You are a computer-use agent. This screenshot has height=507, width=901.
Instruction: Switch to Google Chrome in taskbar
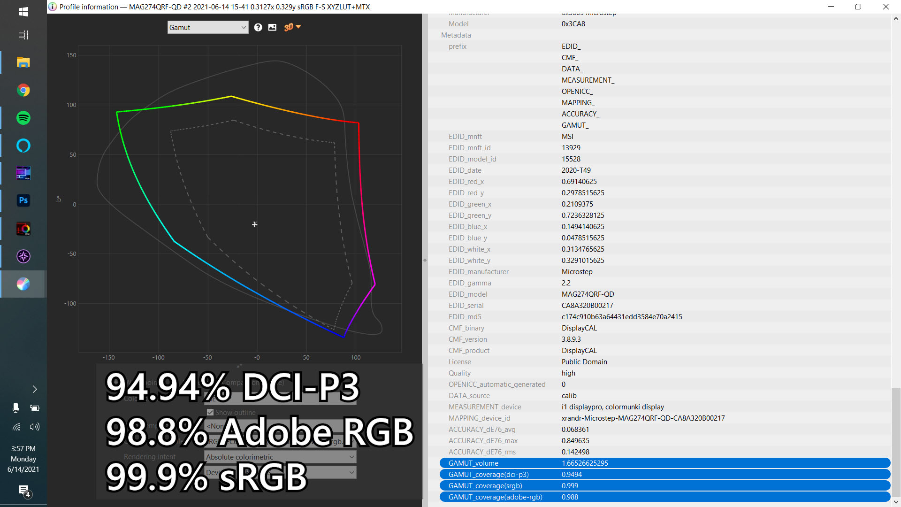click(x=23, y=90)
